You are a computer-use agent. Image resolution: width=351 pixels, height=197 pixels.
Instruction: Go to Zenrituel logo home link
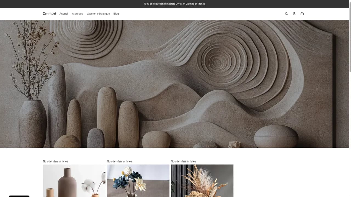coord(49,14)
